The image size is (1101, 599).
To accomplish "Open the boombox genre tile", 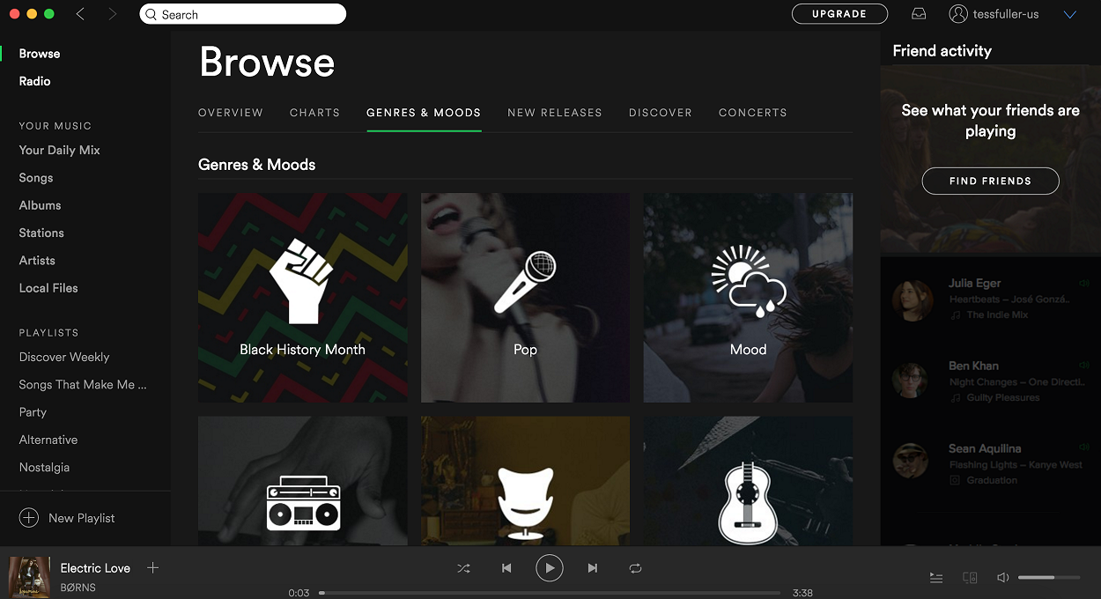I will (x=303, y=481).
